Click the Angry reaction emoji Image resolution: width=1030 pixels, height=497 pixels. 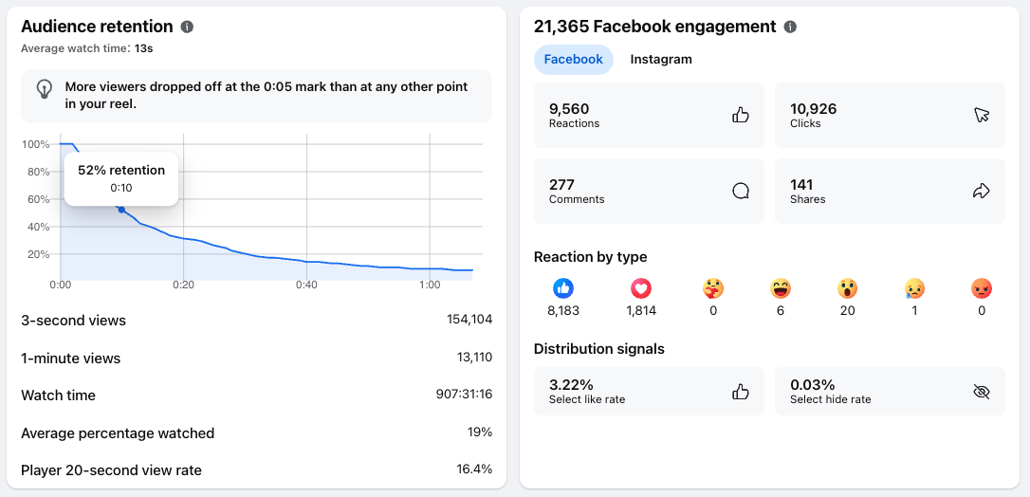[982, 287]
